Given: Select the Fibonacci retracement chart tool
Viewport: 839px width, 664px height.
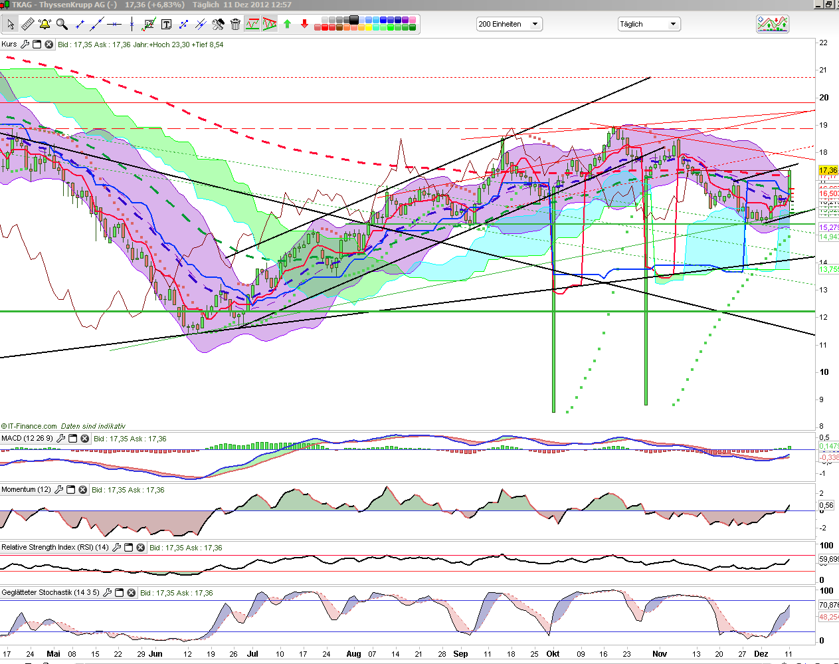Looking at the screenshot, I should tap(149, 24).
